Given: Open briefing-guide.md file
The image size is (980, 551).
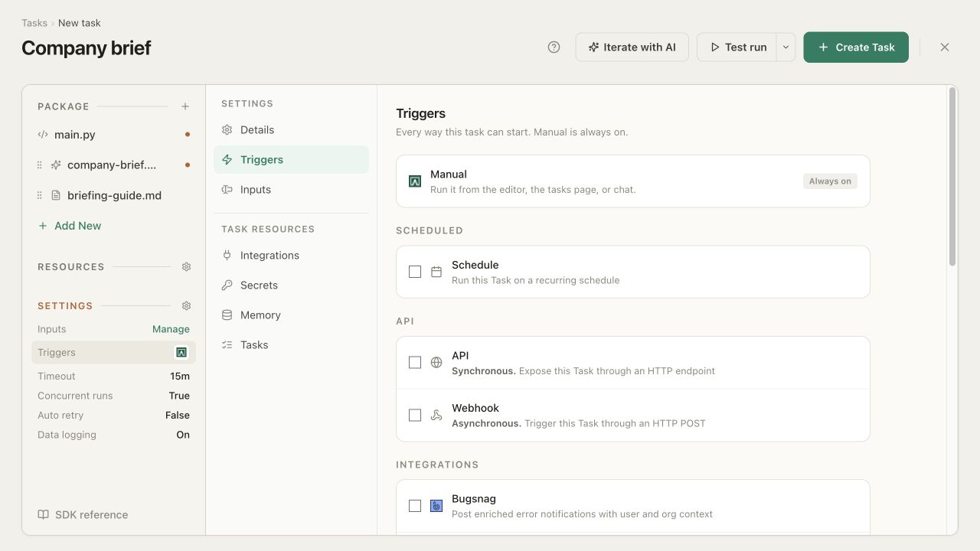Looking at the screenshot, I should pos(114,195).
